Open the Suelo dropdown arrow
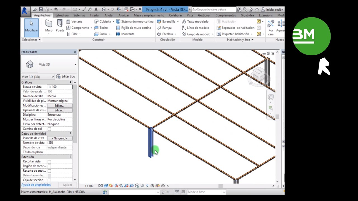 [x=109, y=34]
